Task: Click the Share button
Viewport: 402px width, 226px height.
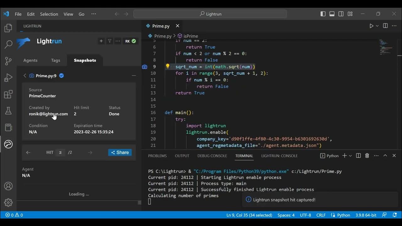Action: pos(120,153)
